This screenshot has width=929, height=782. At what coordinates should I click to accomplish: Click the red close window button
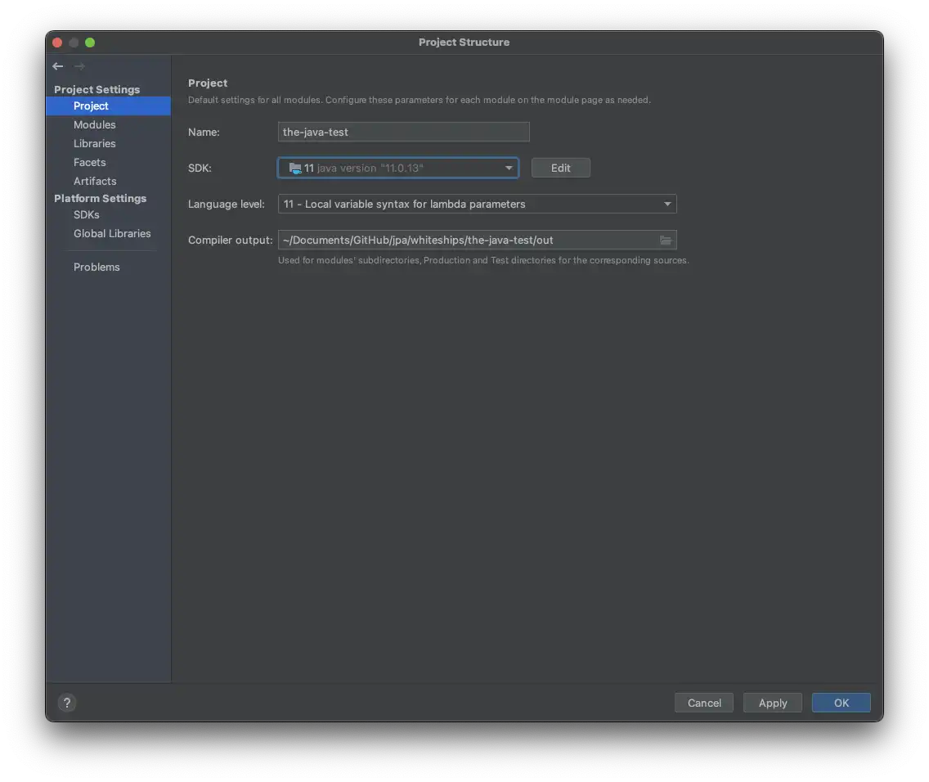click(x=57, y=42)
